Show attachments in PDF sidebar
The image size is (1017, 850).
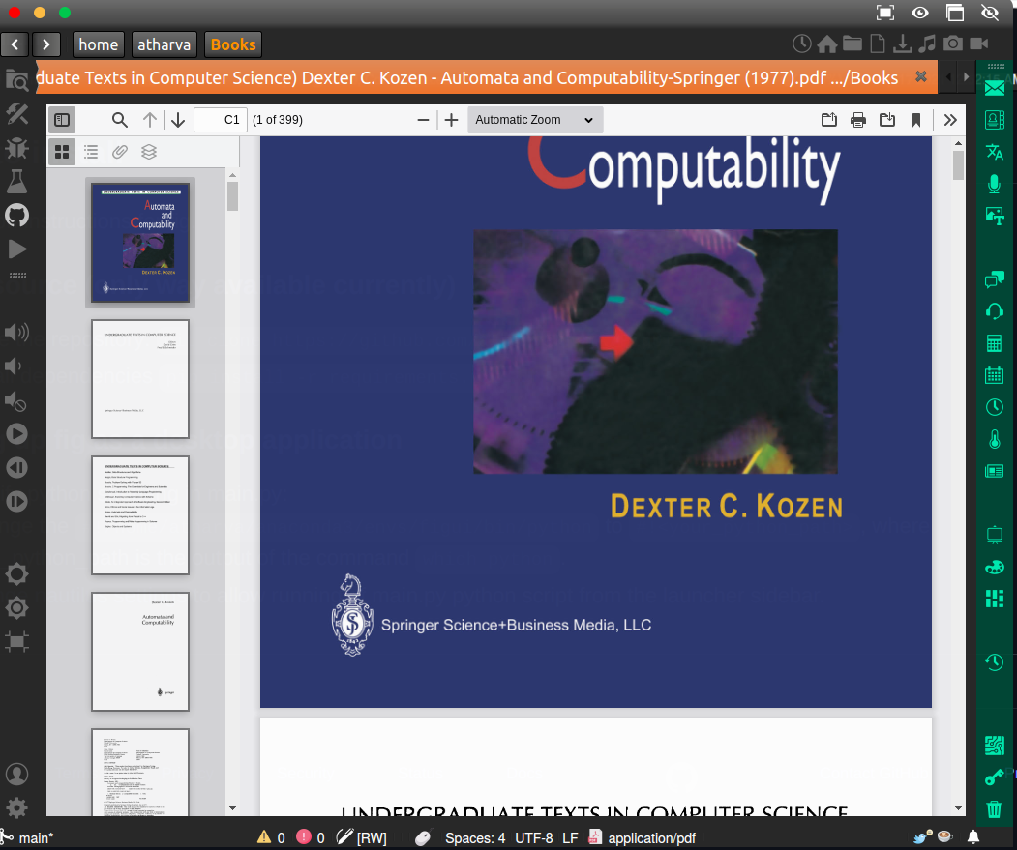click(119, 152)
